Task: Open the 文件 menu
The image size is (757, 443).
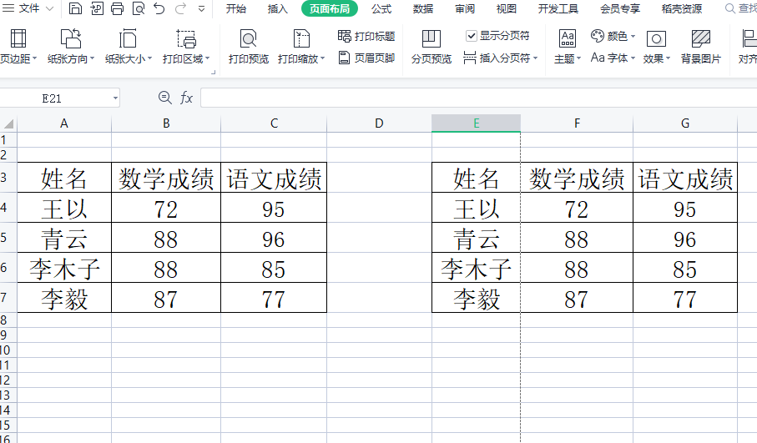Action: click(x=28, y=8)
